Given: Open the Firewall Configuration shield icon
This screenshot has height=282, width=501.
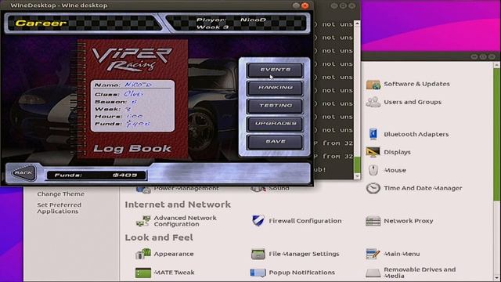Looking at the screenshot, I should click(258, 221).
